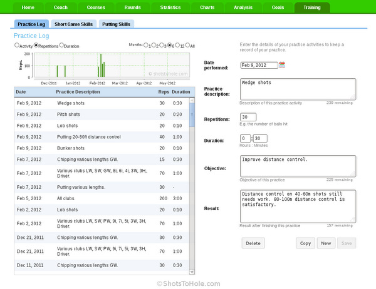Image resolution: width=376 pixels, height=289 pixels.
Task: Select the All clubs log row
Action: pyautogui.click(x=102, y=198)
